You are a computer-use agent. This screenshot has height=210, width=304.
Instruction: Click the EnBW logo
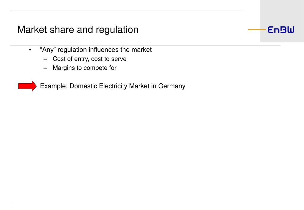pos(281,30)
